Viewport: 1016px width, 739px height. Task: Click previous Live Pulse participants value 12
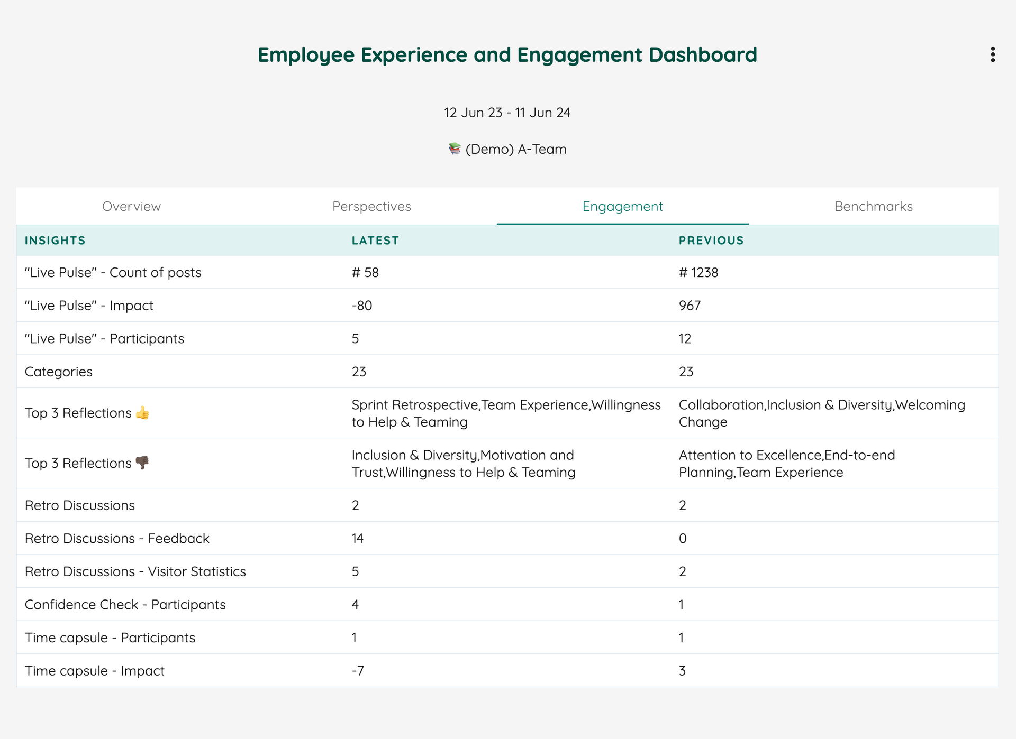point(685,339)
